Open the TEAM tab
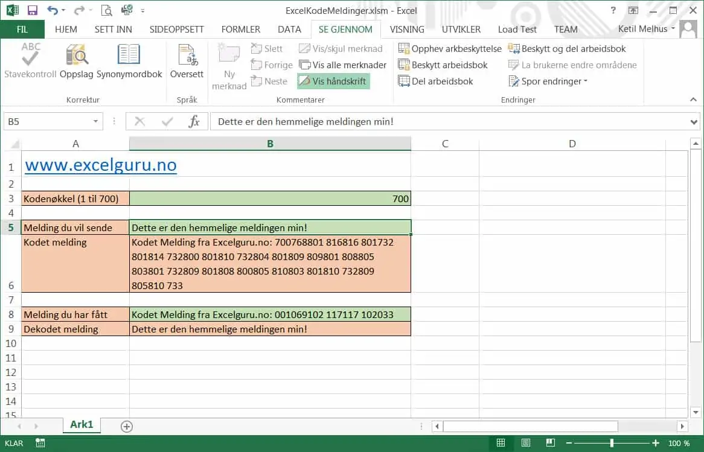 [x=566, y=29]
